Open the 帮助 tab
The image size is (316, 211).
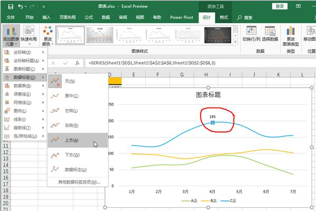tap(157, 17)
